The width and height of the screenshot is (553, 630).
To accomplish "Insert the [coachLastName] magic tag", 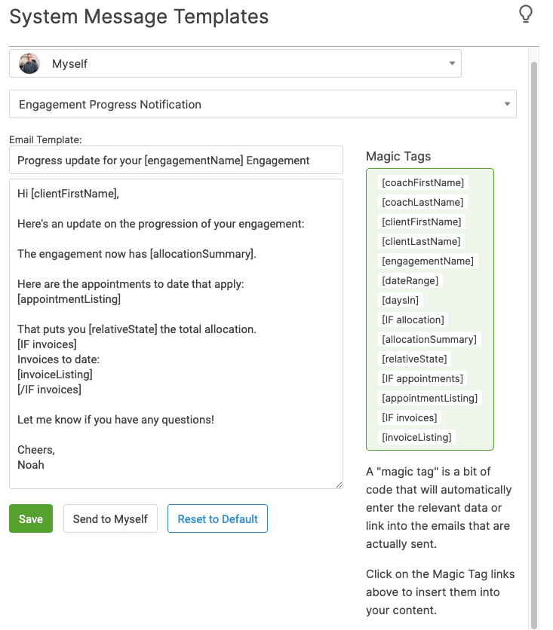I will 422,202.
